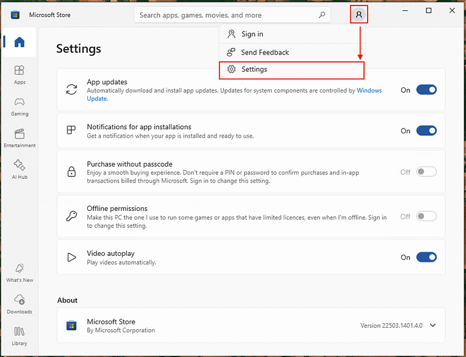Click the profile account icon
Screen dimensions: 466x357
pos(359,15)
